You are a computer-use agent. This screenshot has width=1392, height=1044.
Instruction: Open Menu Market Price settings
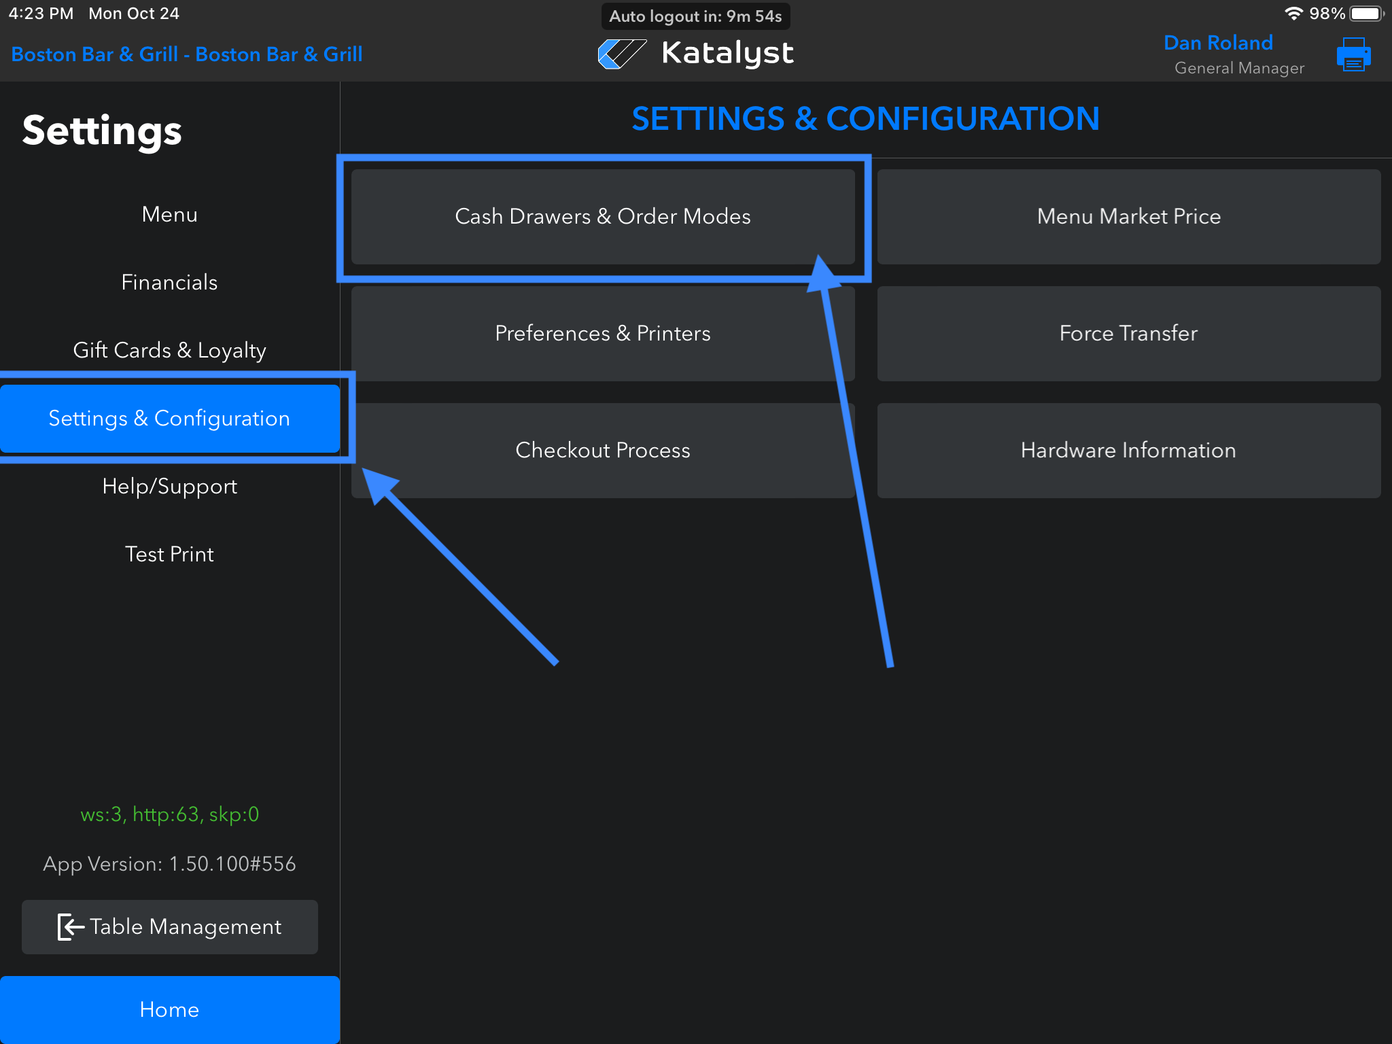[1128, 217]
